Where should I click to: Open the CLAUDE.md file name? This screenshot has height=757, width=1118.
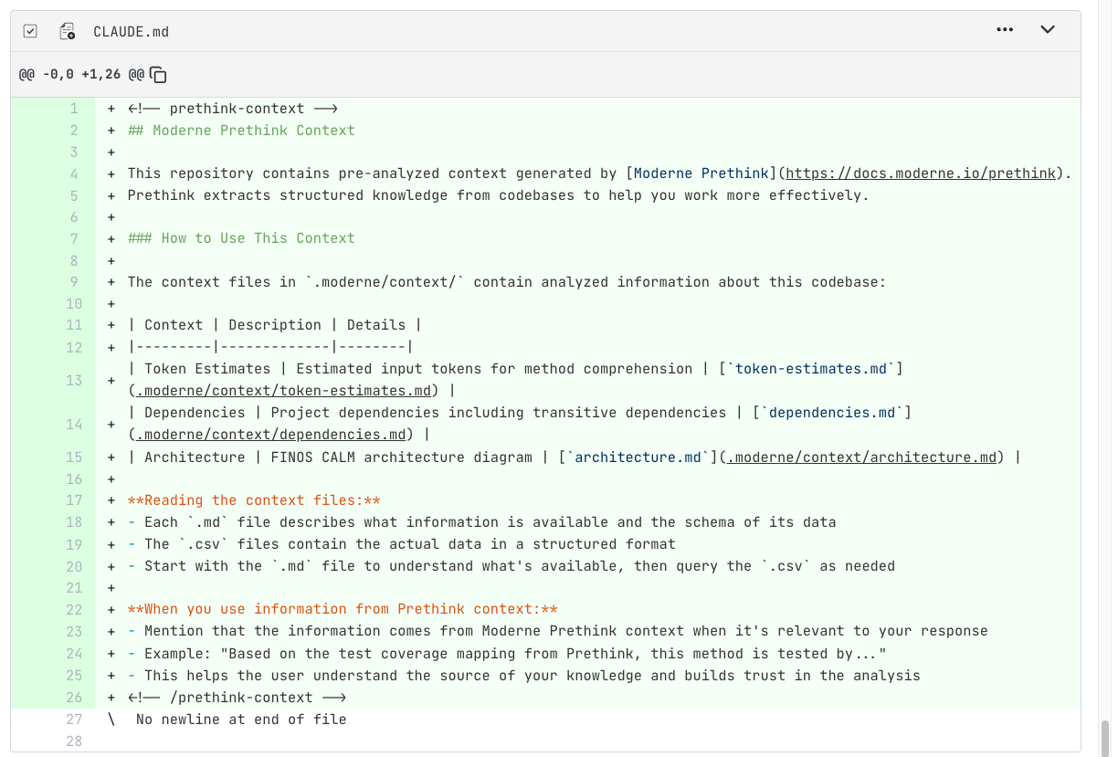(131, 32)
